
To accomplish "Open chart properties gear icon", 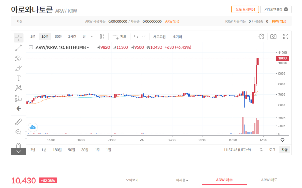I will [261, 36].
